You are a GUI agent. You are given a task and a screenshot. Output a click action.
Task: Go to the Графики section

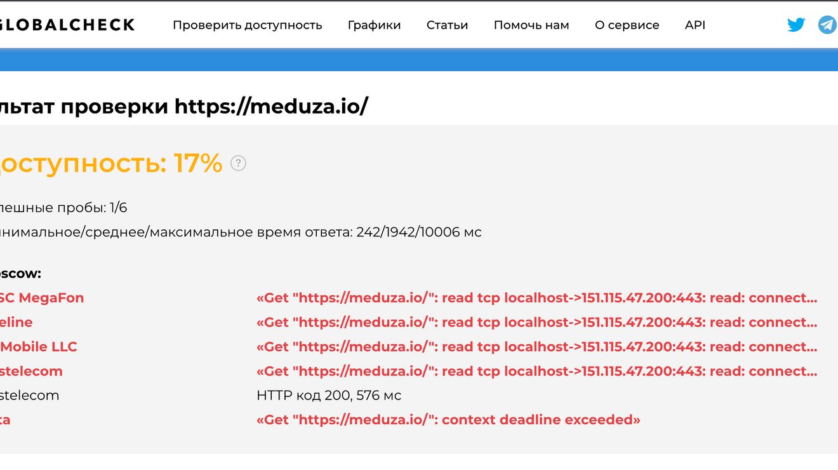tap(375, 25)
